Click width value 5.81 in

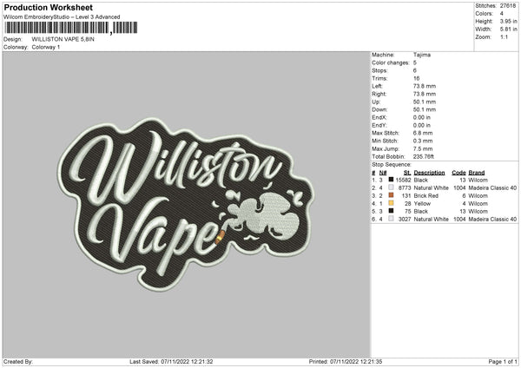point(508,30)
